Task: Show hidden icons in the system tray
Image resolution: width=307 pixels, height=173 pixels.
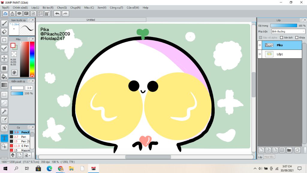Action: pyautogui.click(x=255, y=168)
